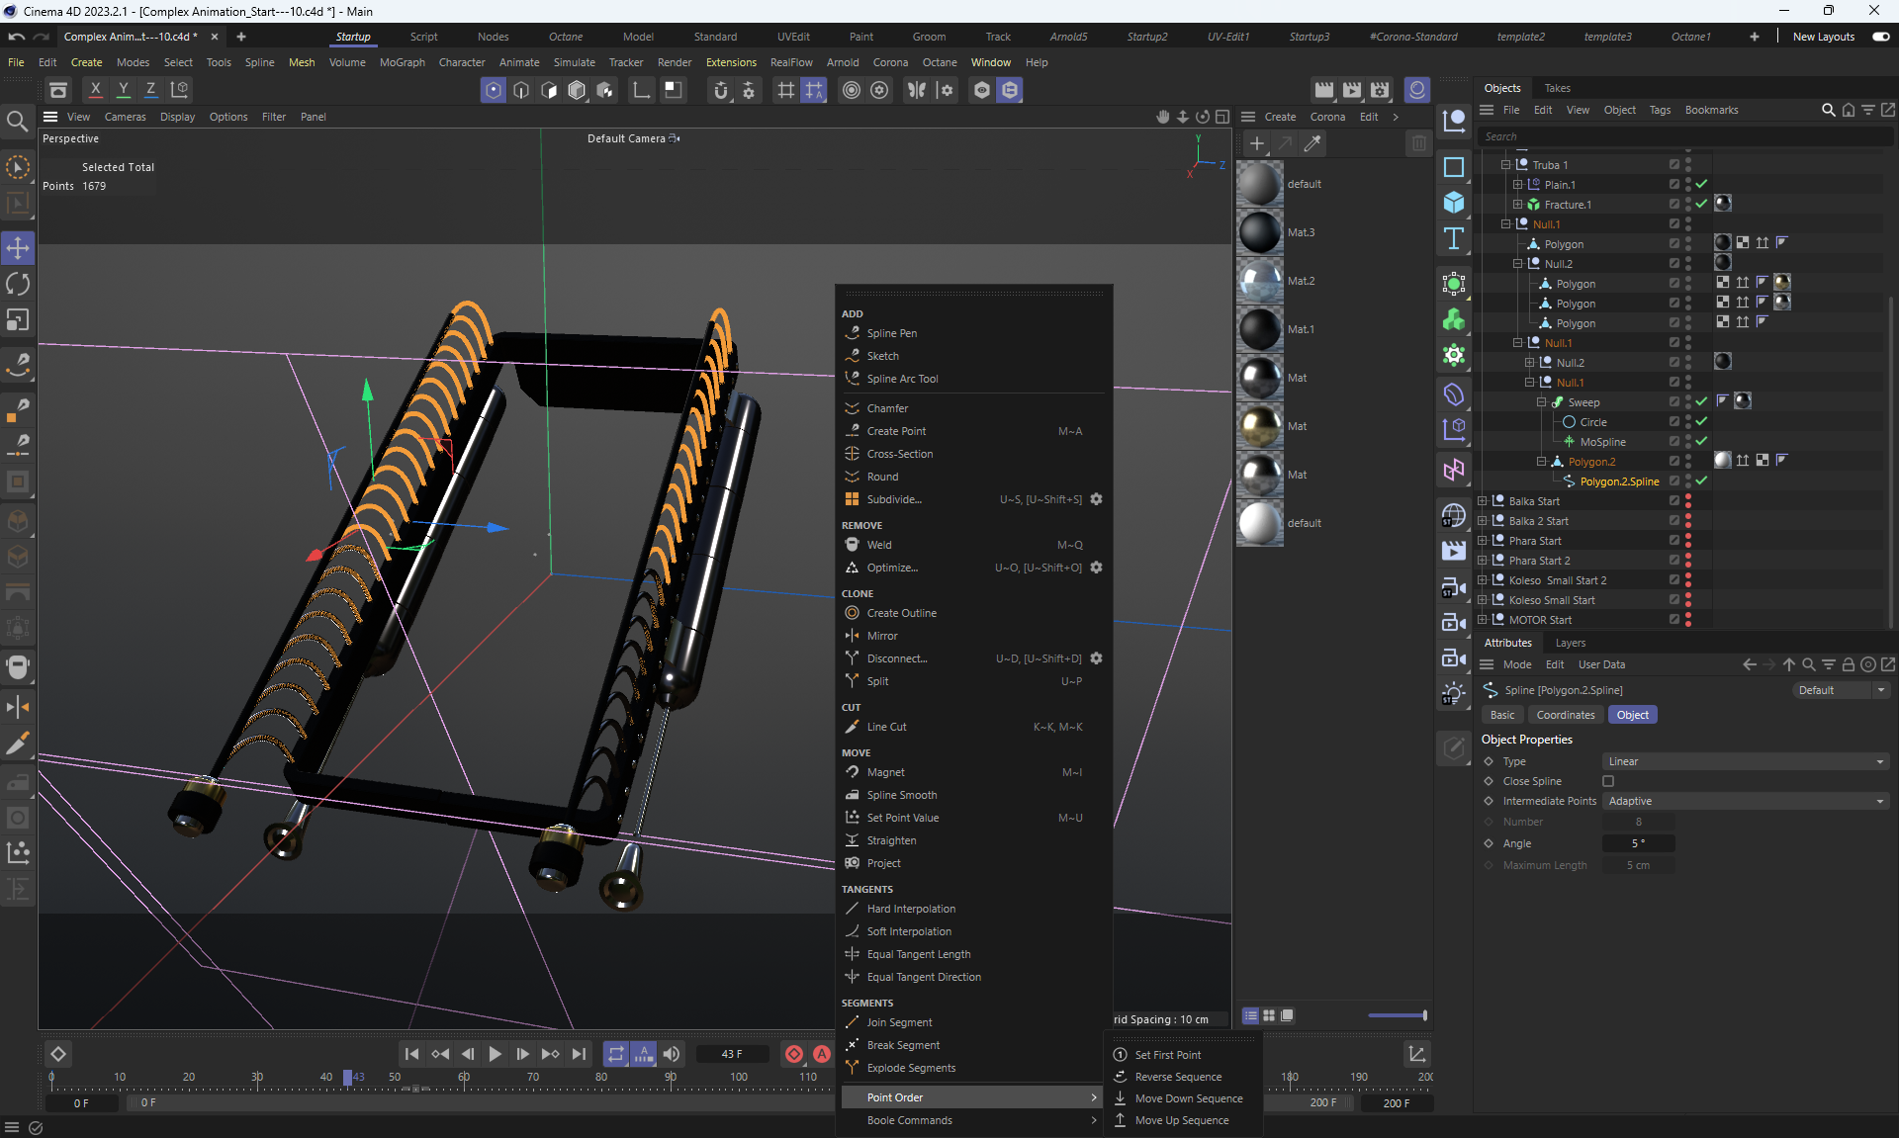Click the Cube primitive icon in the palette
The image size is (1899, 1138).
coord(1453,203)
